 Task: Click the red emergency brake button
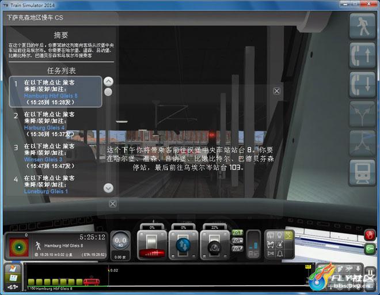coord(370,235)
